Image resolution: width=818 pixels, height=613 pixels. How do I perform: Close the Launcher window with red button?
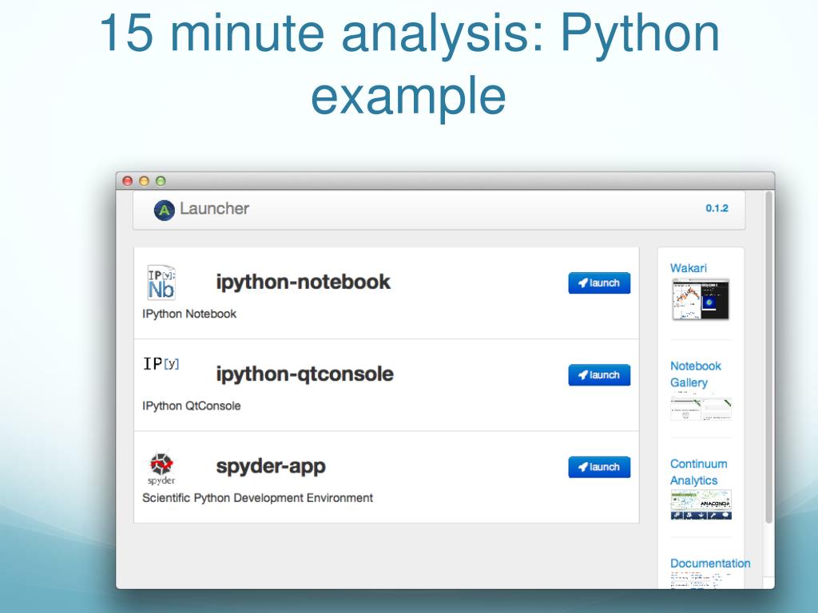(x=127, y=181)
